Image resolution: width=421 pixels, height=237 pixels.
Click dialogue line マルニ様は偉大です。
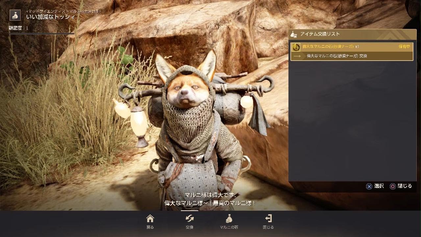point(211,196)
